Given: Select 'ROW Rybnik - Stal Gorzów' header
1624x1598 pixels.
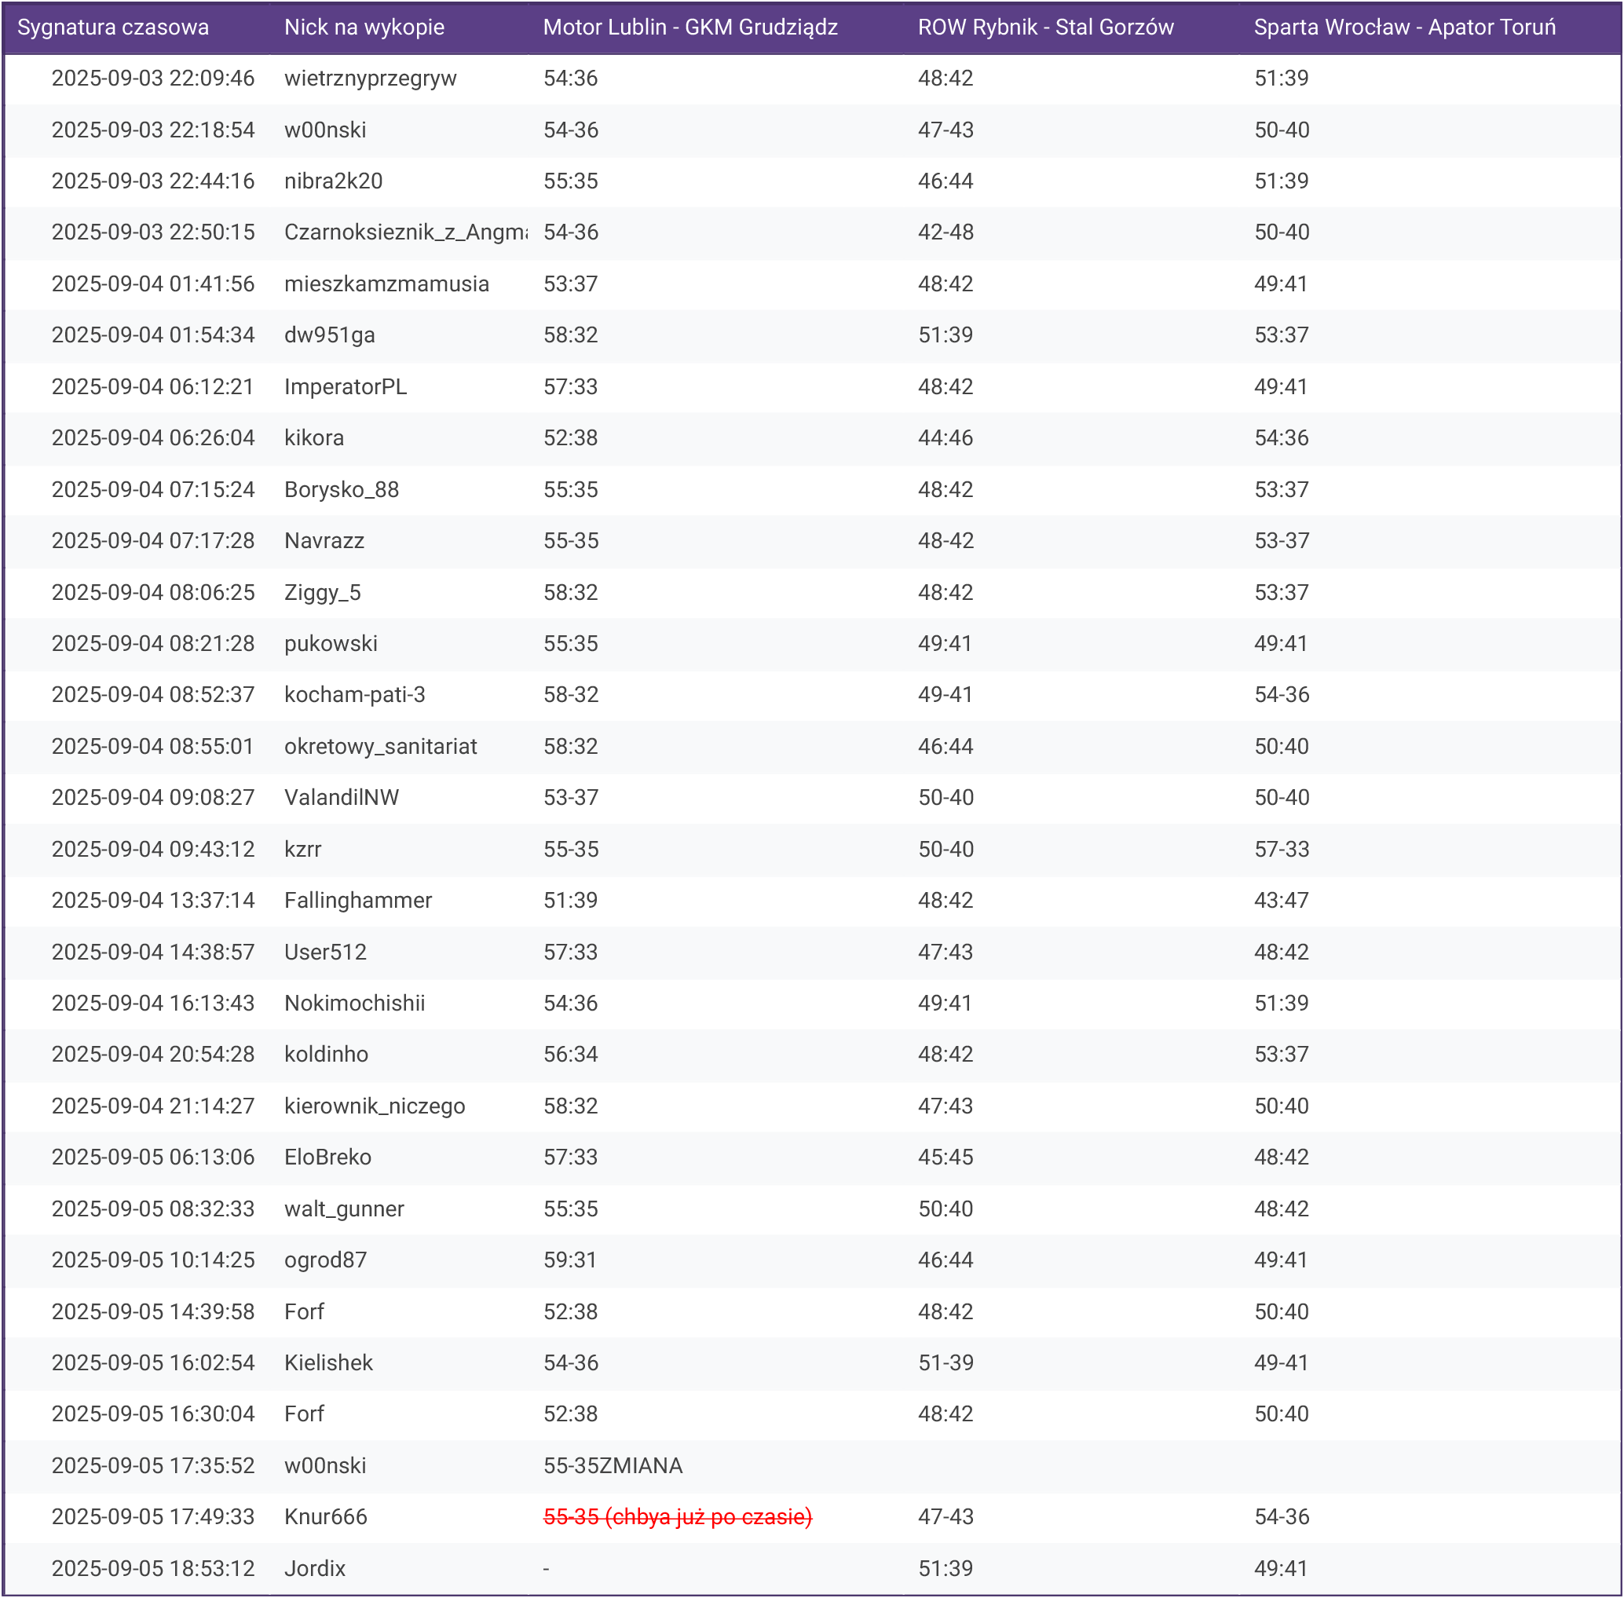Looking at the screenshot, I should (1045, 27).
